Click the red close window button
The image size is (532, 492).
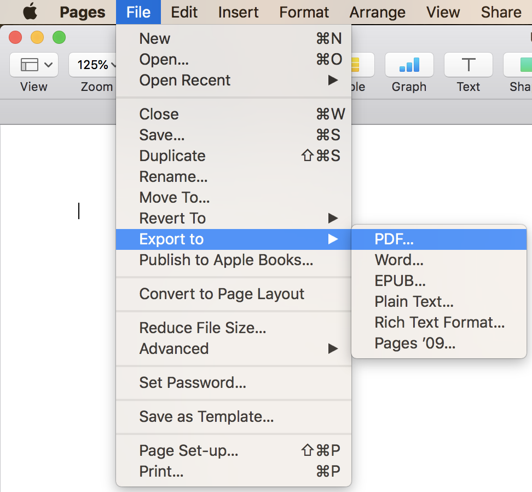tap(15, 37)
